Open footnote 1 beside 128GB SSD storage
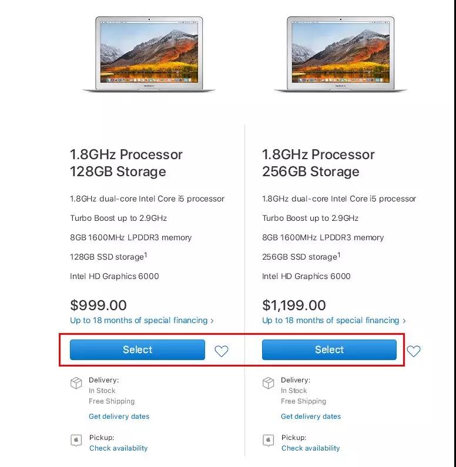Image resolution: width=456 pixels, height=467 pixels. pos(146,255)
